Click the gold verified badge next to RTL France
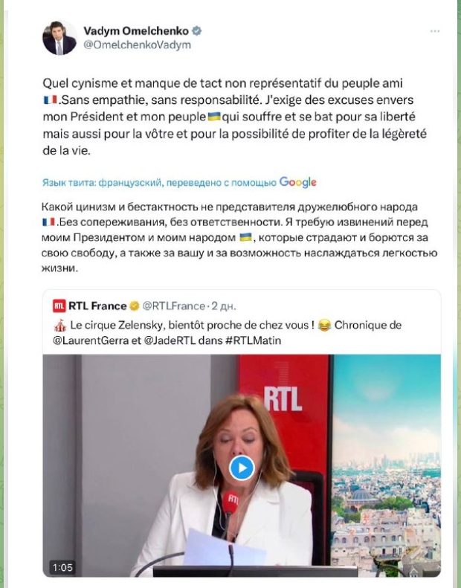 [x=134, y=306]
